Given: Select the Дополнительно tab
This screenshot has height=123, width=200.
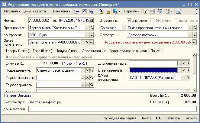Looking at the screenshot, I should tap(94, 51).
